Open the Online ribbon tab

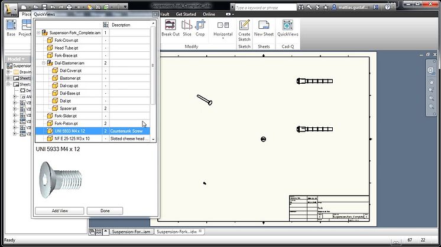209,14
